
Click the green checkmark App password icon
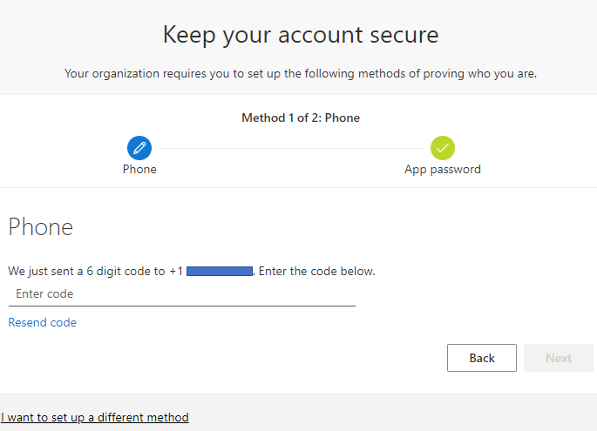coord(443,148)
